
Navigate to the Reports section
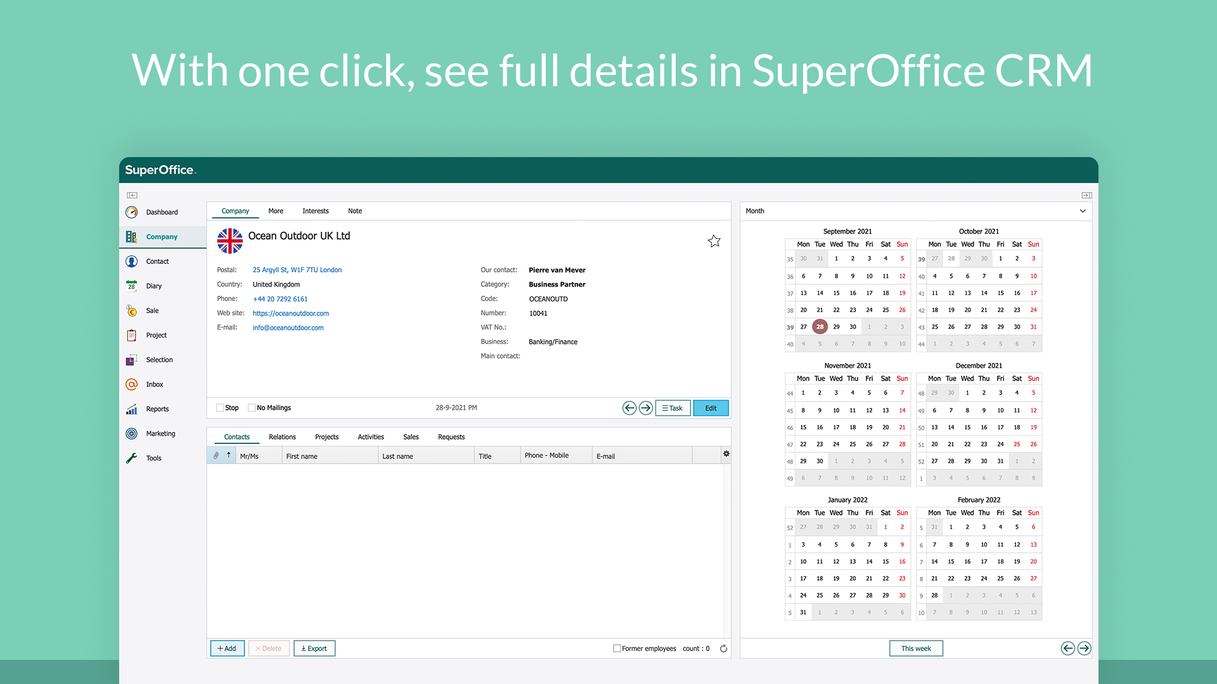(157, 408)
